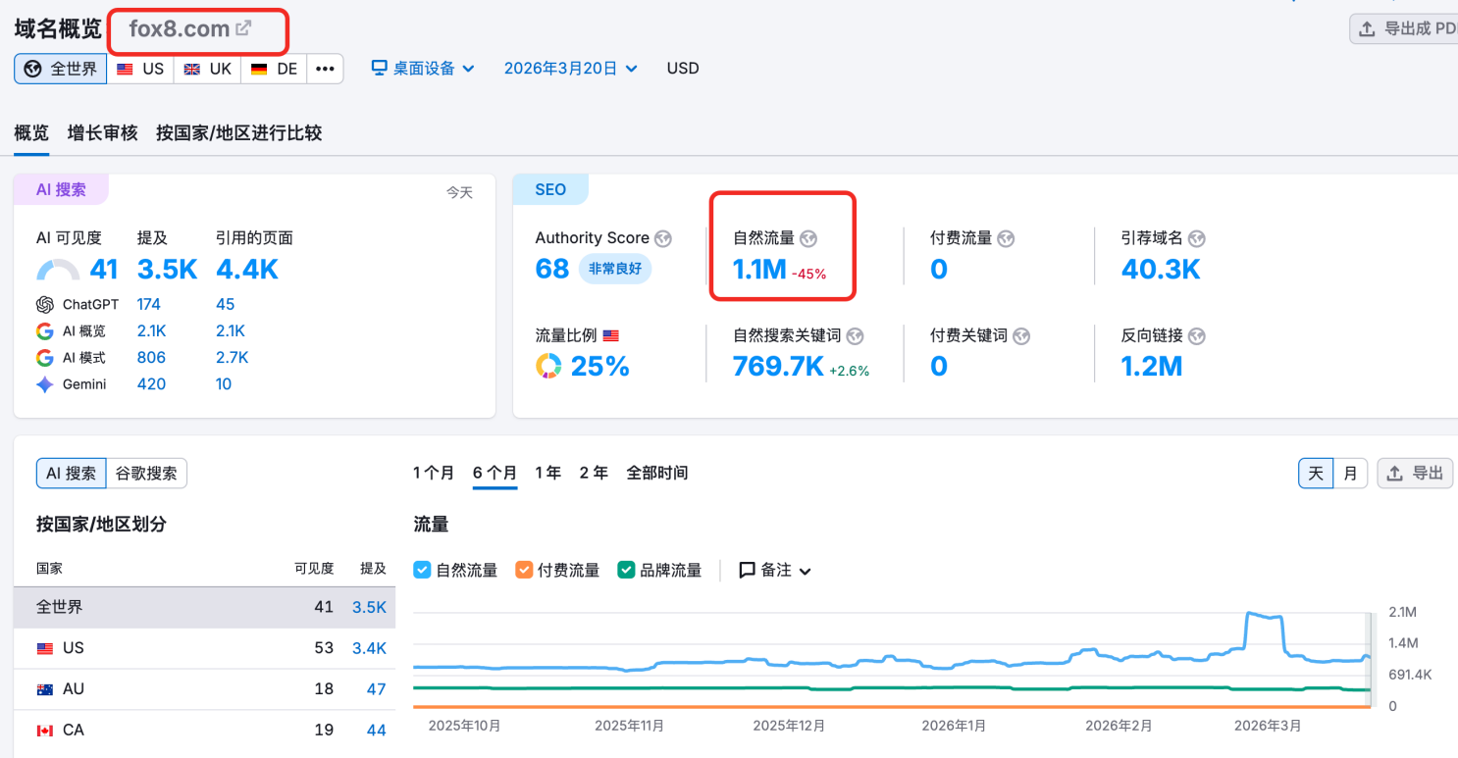1458x758 pixels.
Task: Click globe icon next to Authority Score
Action: point(663,238)
